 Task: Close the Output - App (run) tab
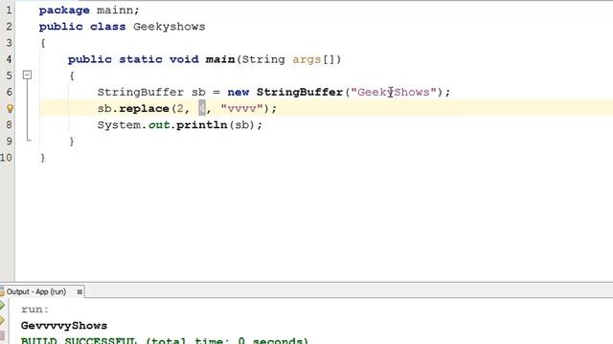coord(79,291)
